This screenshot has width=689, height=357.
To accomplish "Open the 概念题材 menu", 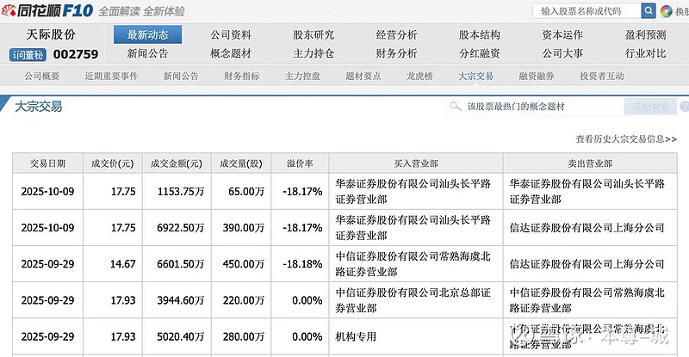I will (231, 53).
